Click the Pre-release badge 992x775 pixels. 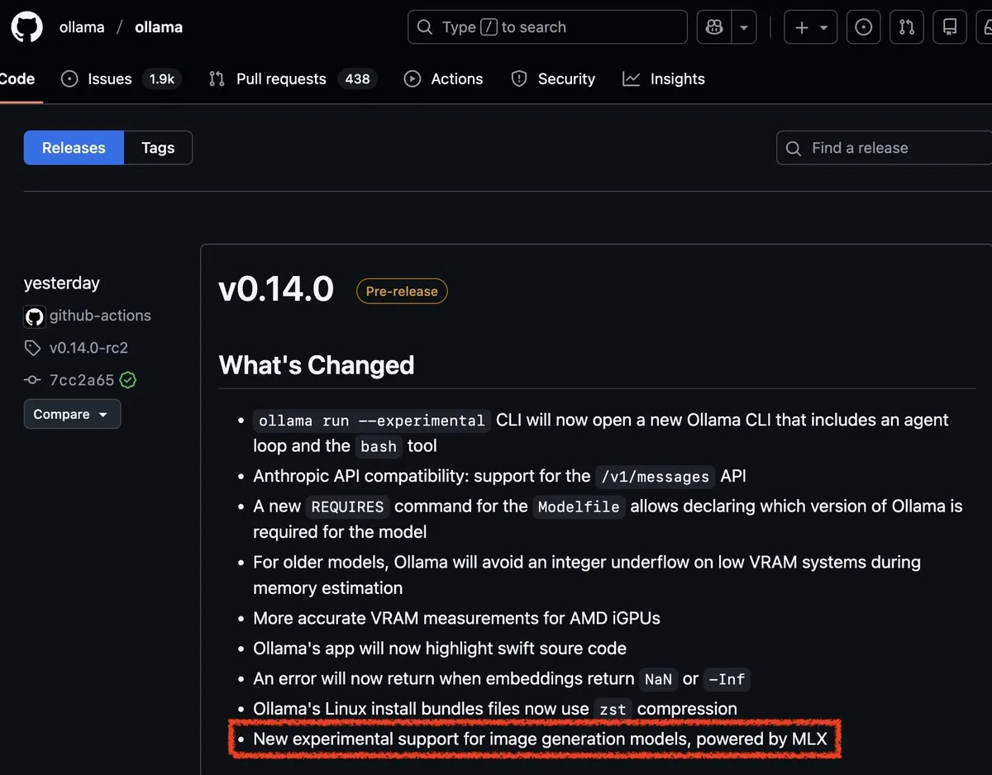pyautogui.click(x=402, y=291)
